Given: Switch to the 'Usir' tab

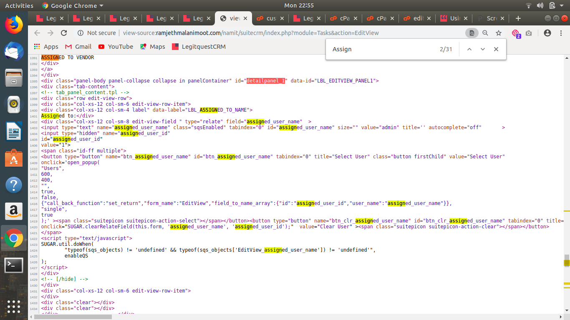Looking at the screenshot, I should 454,18.
